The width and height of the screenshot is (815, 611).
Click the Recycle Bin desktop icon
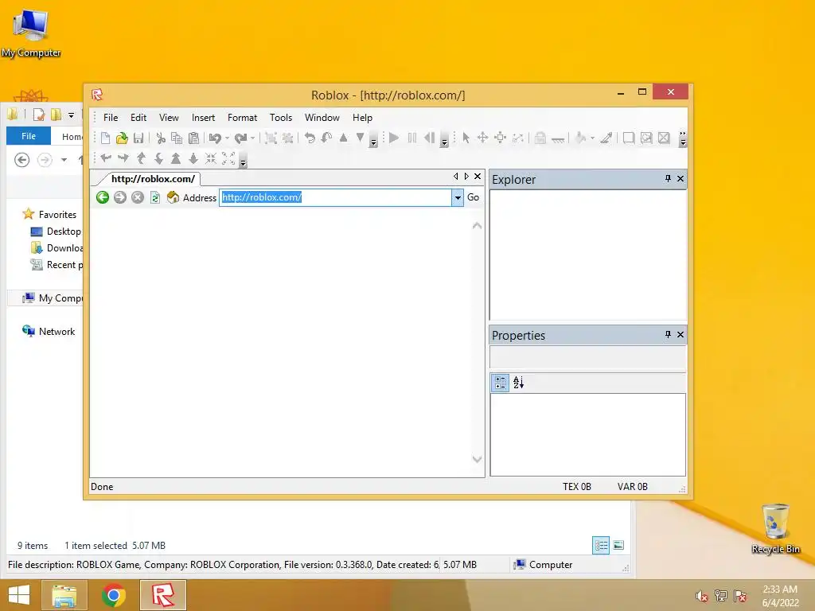[x=775, y=528]
